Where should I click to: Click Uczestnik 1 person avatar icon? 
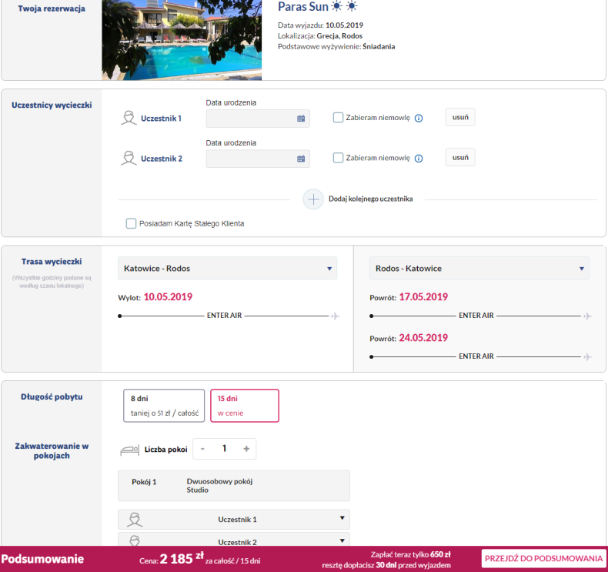tap(129, 118)
